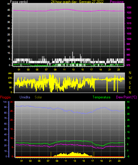Viewport: 138px width, 165px height.
Task: Click hour 13 on the wind graph axis
Action: coord(73,70)
